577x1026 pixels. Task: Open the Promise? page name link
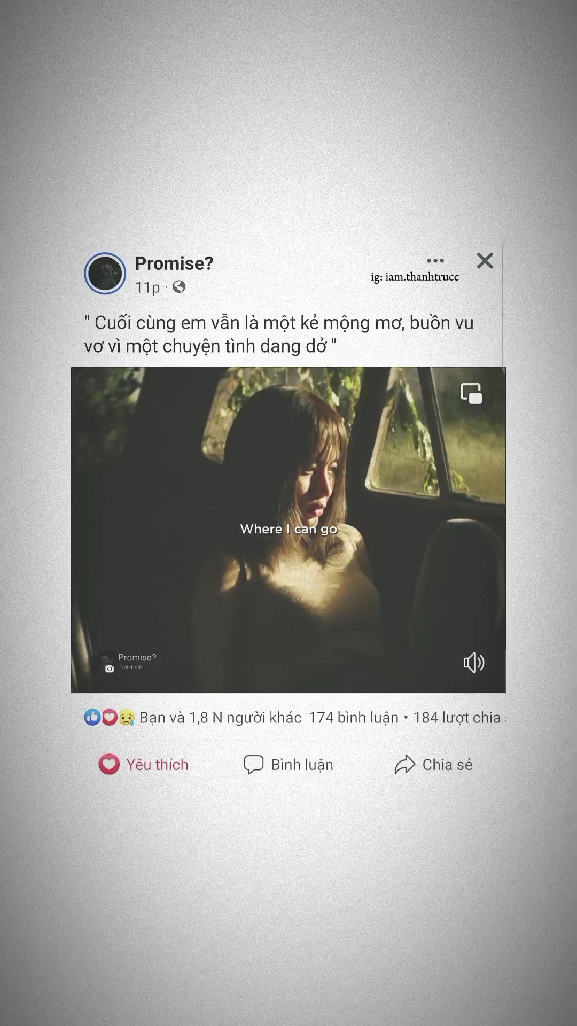coord(174,263)
